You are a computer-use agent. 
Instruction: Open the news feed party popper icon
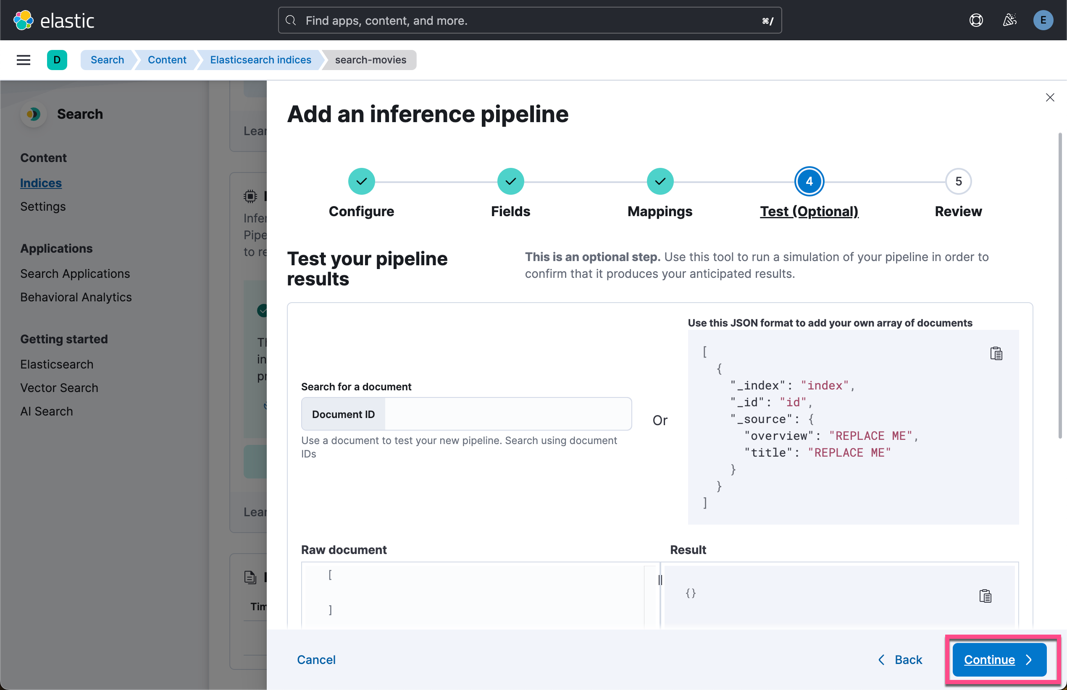click(x=1009, y=20)
